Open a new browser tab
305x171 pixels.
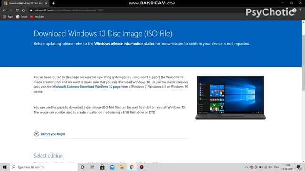pyautogui.click(x=53, y=3)
